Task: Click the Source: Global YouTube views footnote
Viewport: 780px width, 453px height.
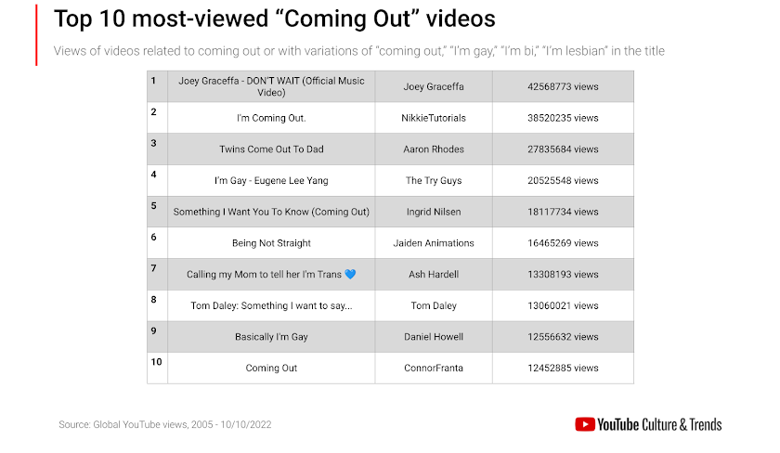Action: point(165,424)
